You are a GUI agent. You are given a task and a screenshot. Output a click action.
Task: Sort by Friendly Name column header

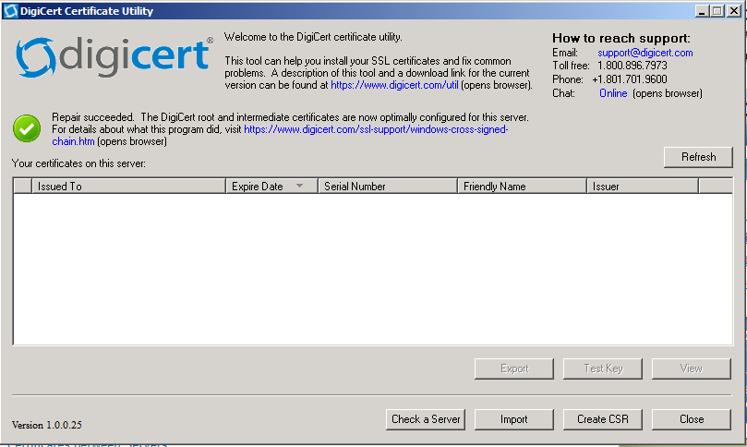pyautogui.click(x=522, y=186)
